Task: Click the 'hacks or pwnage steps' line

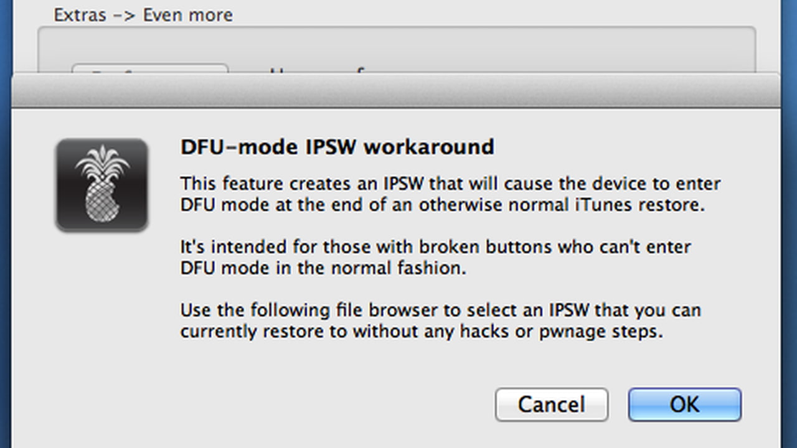Action: tap(421, 331)
